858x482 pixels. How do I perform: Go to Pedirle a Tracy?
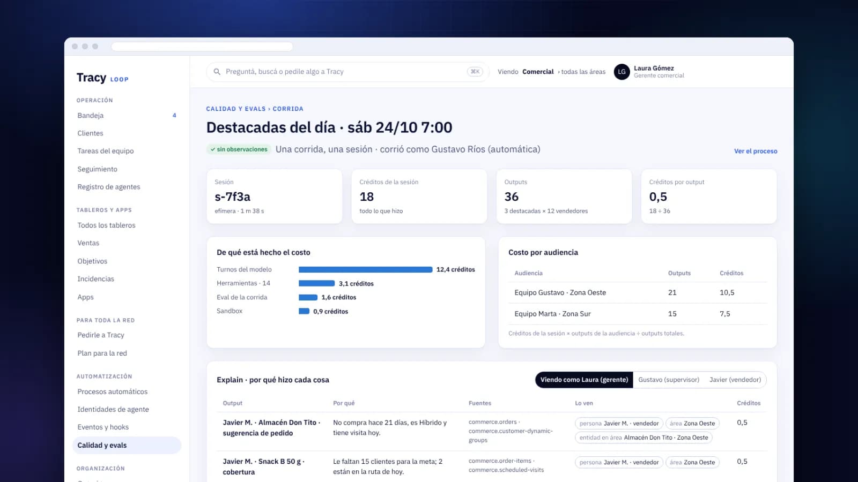tap(127, 335)
